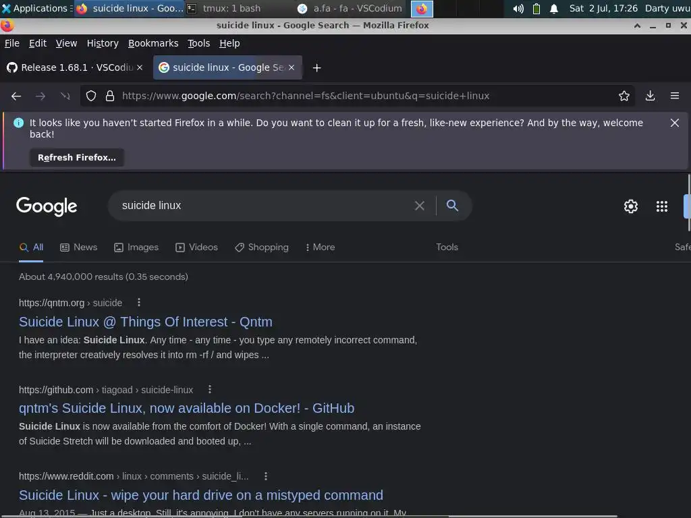The height and width of the screenshot is (518, 691).
Task: Clear the Google search box text
Action: [420, 206]
